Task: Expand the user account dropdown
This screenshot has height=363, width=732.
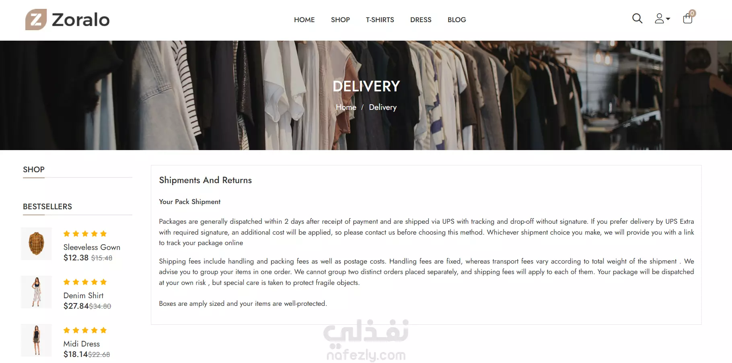Action: 662,19
